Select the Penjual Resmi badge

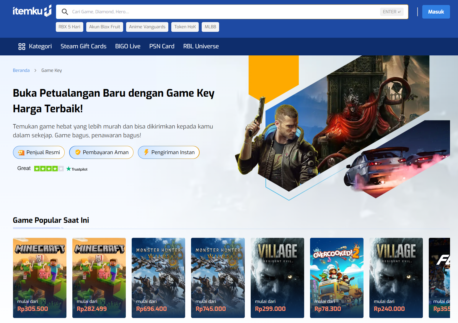[x=39, y=152]
